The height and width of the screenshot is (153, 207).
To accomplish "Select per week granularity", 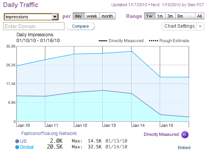I will (x=92, y=16).
